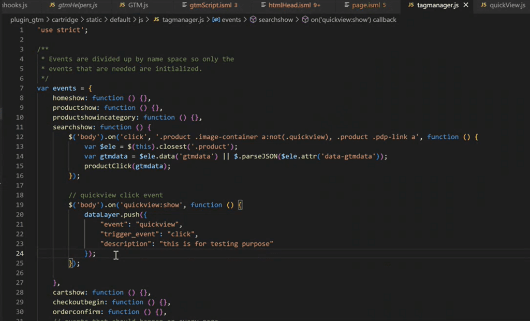Click the events variable symbol icon in breadcrumbs
530x321 pixels.
coord(216,20)
